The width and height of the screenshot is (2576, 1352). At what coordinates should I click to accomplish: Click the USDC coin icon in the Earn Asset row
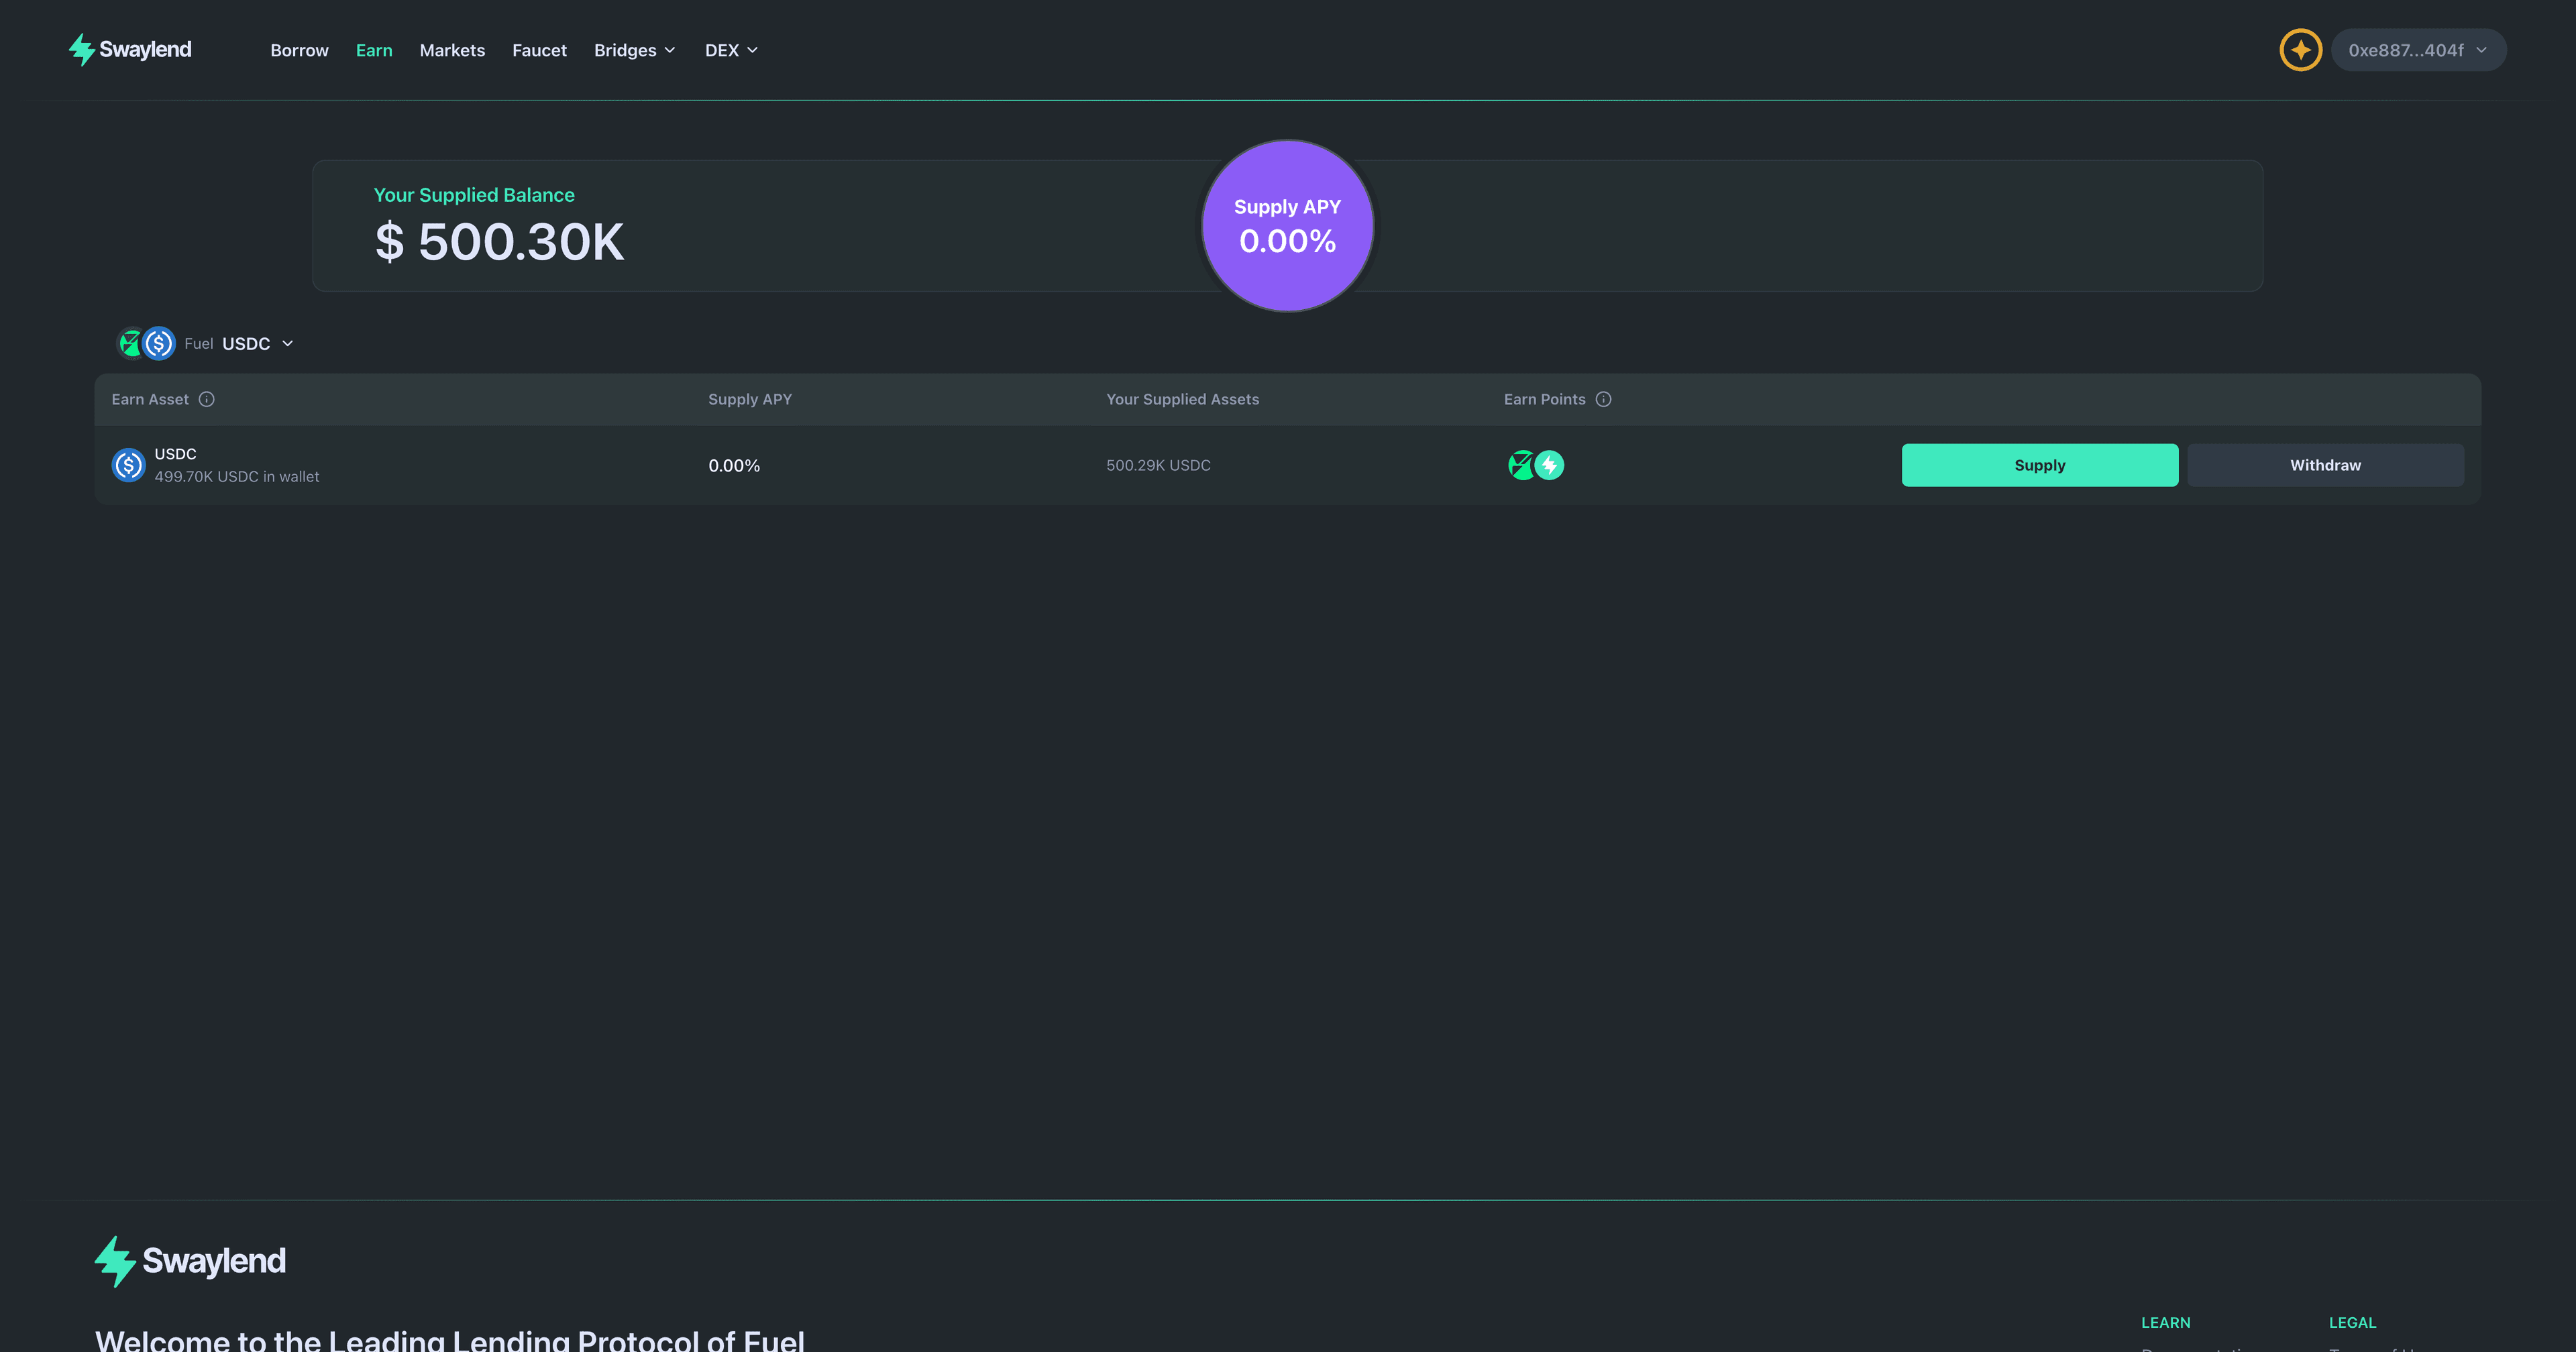128,464
